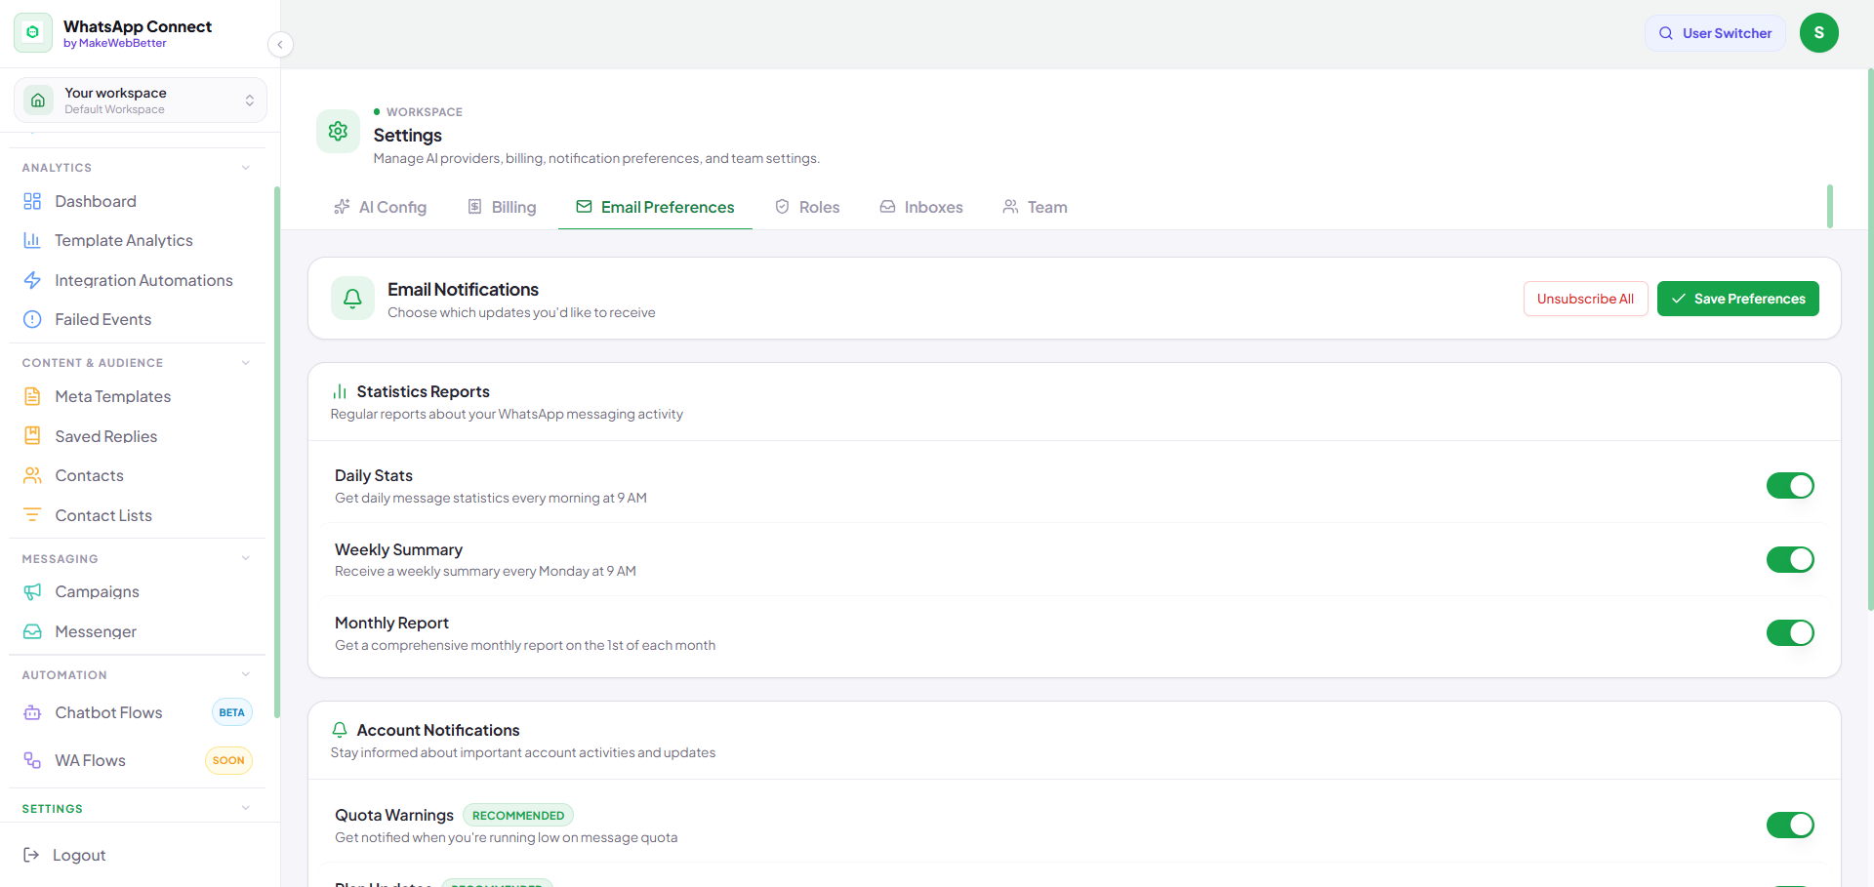
Task: Collapse the Settings sidebar section
Action: (246, 808)
